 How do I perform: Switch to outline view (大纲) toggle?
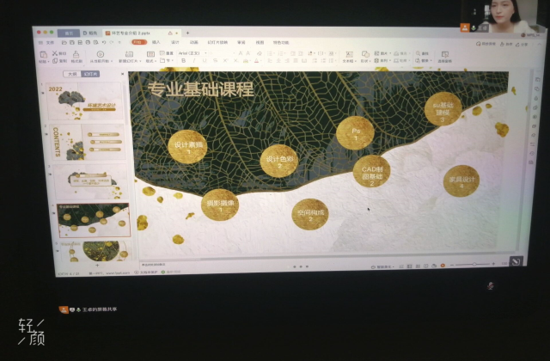[71, 74]
